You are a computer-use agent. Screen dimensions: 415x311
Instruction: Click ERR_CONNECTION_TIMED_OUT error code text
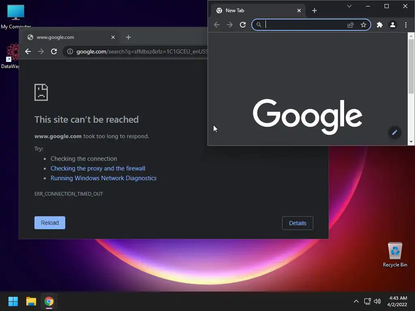68,194
